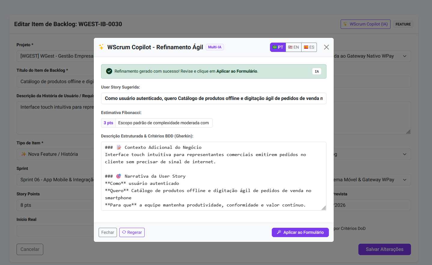The height and width of the screenshot is (265, 432).
Task: Click the Multi-IA badge
Action: coord(215,47)
